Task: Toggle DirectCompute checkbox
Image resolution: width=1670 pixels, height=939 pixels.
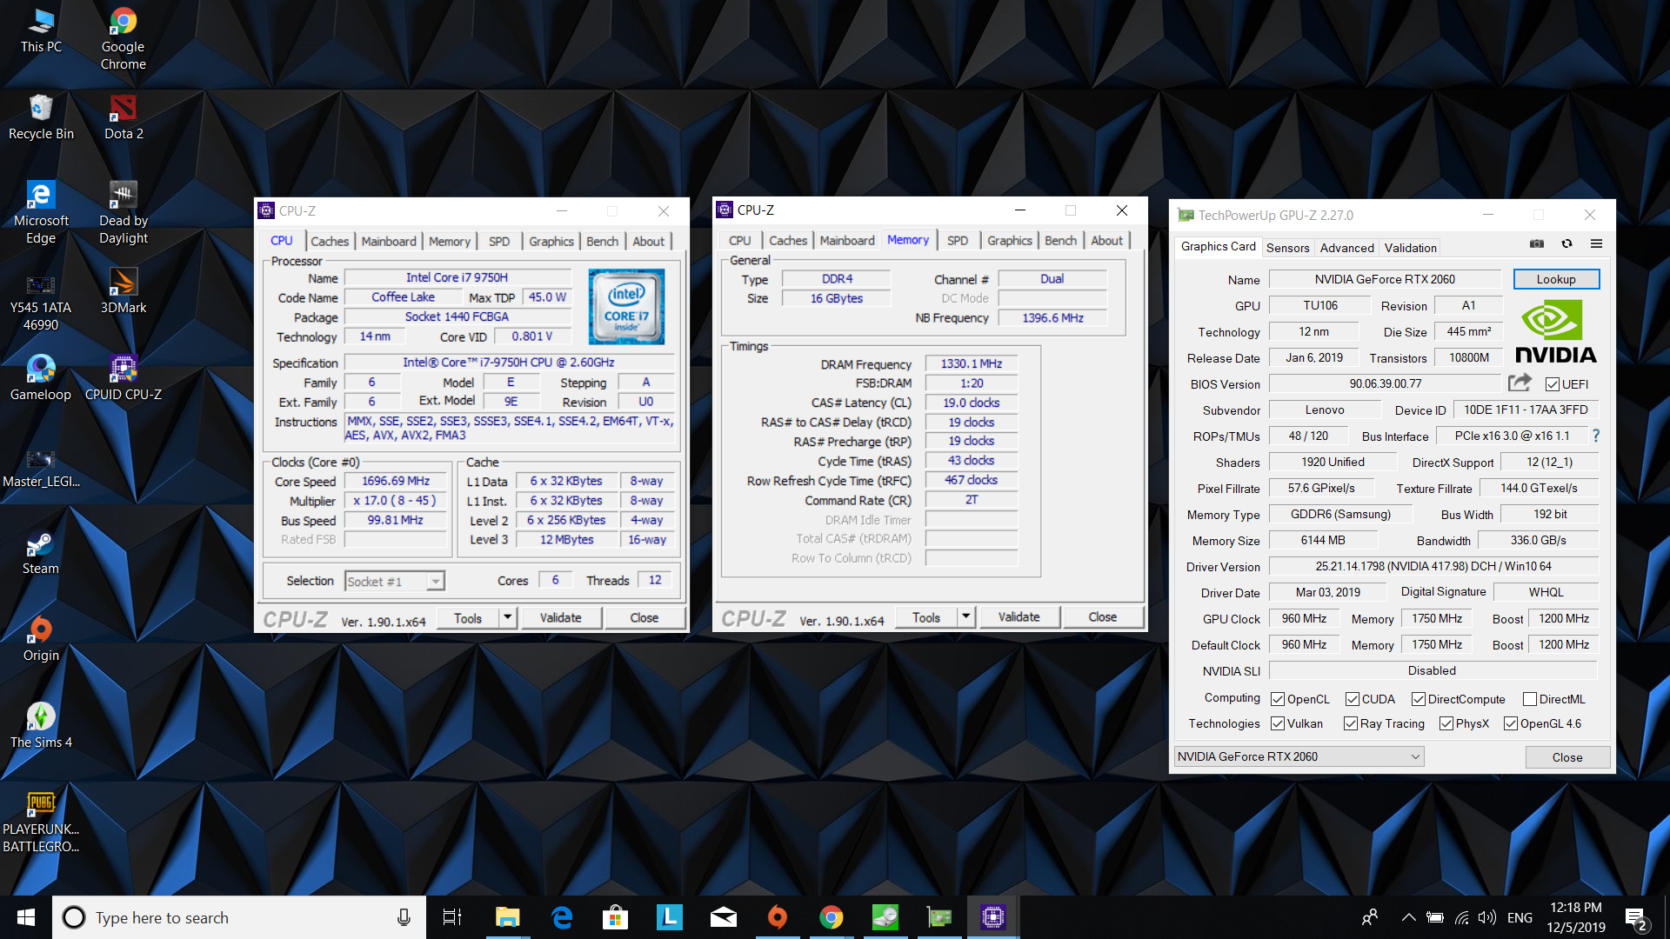Action: coord(1418,699)
